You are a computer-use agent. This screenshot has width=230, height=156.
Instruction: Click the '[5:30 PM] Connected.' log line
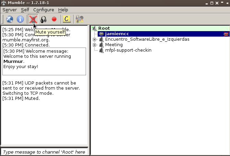coord(26,45)
